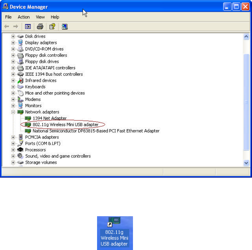Expand the Infrared devices node
The width and height of the screenshot is (252, 250).
13,80
